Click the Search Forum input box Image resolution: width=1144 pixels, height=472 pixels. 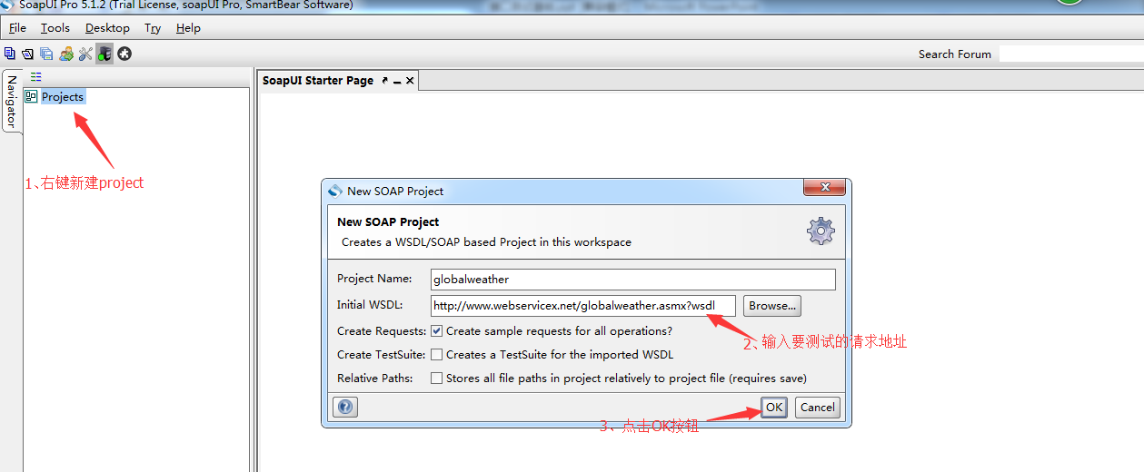(x=1071, y=54)
